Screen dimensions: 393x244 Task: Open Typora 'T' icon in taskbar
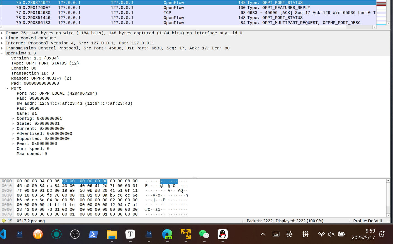[130, 234]
